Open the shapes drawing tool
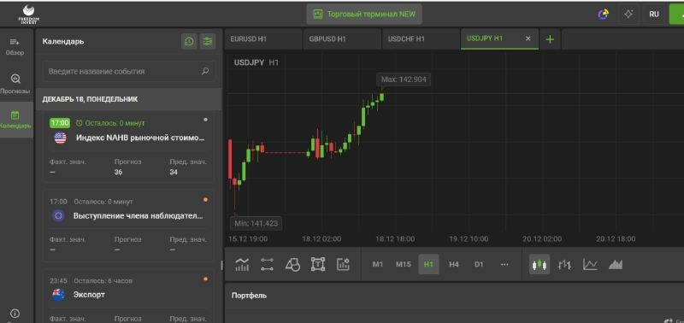Screen dimensions: 684x323 (292, 264)
